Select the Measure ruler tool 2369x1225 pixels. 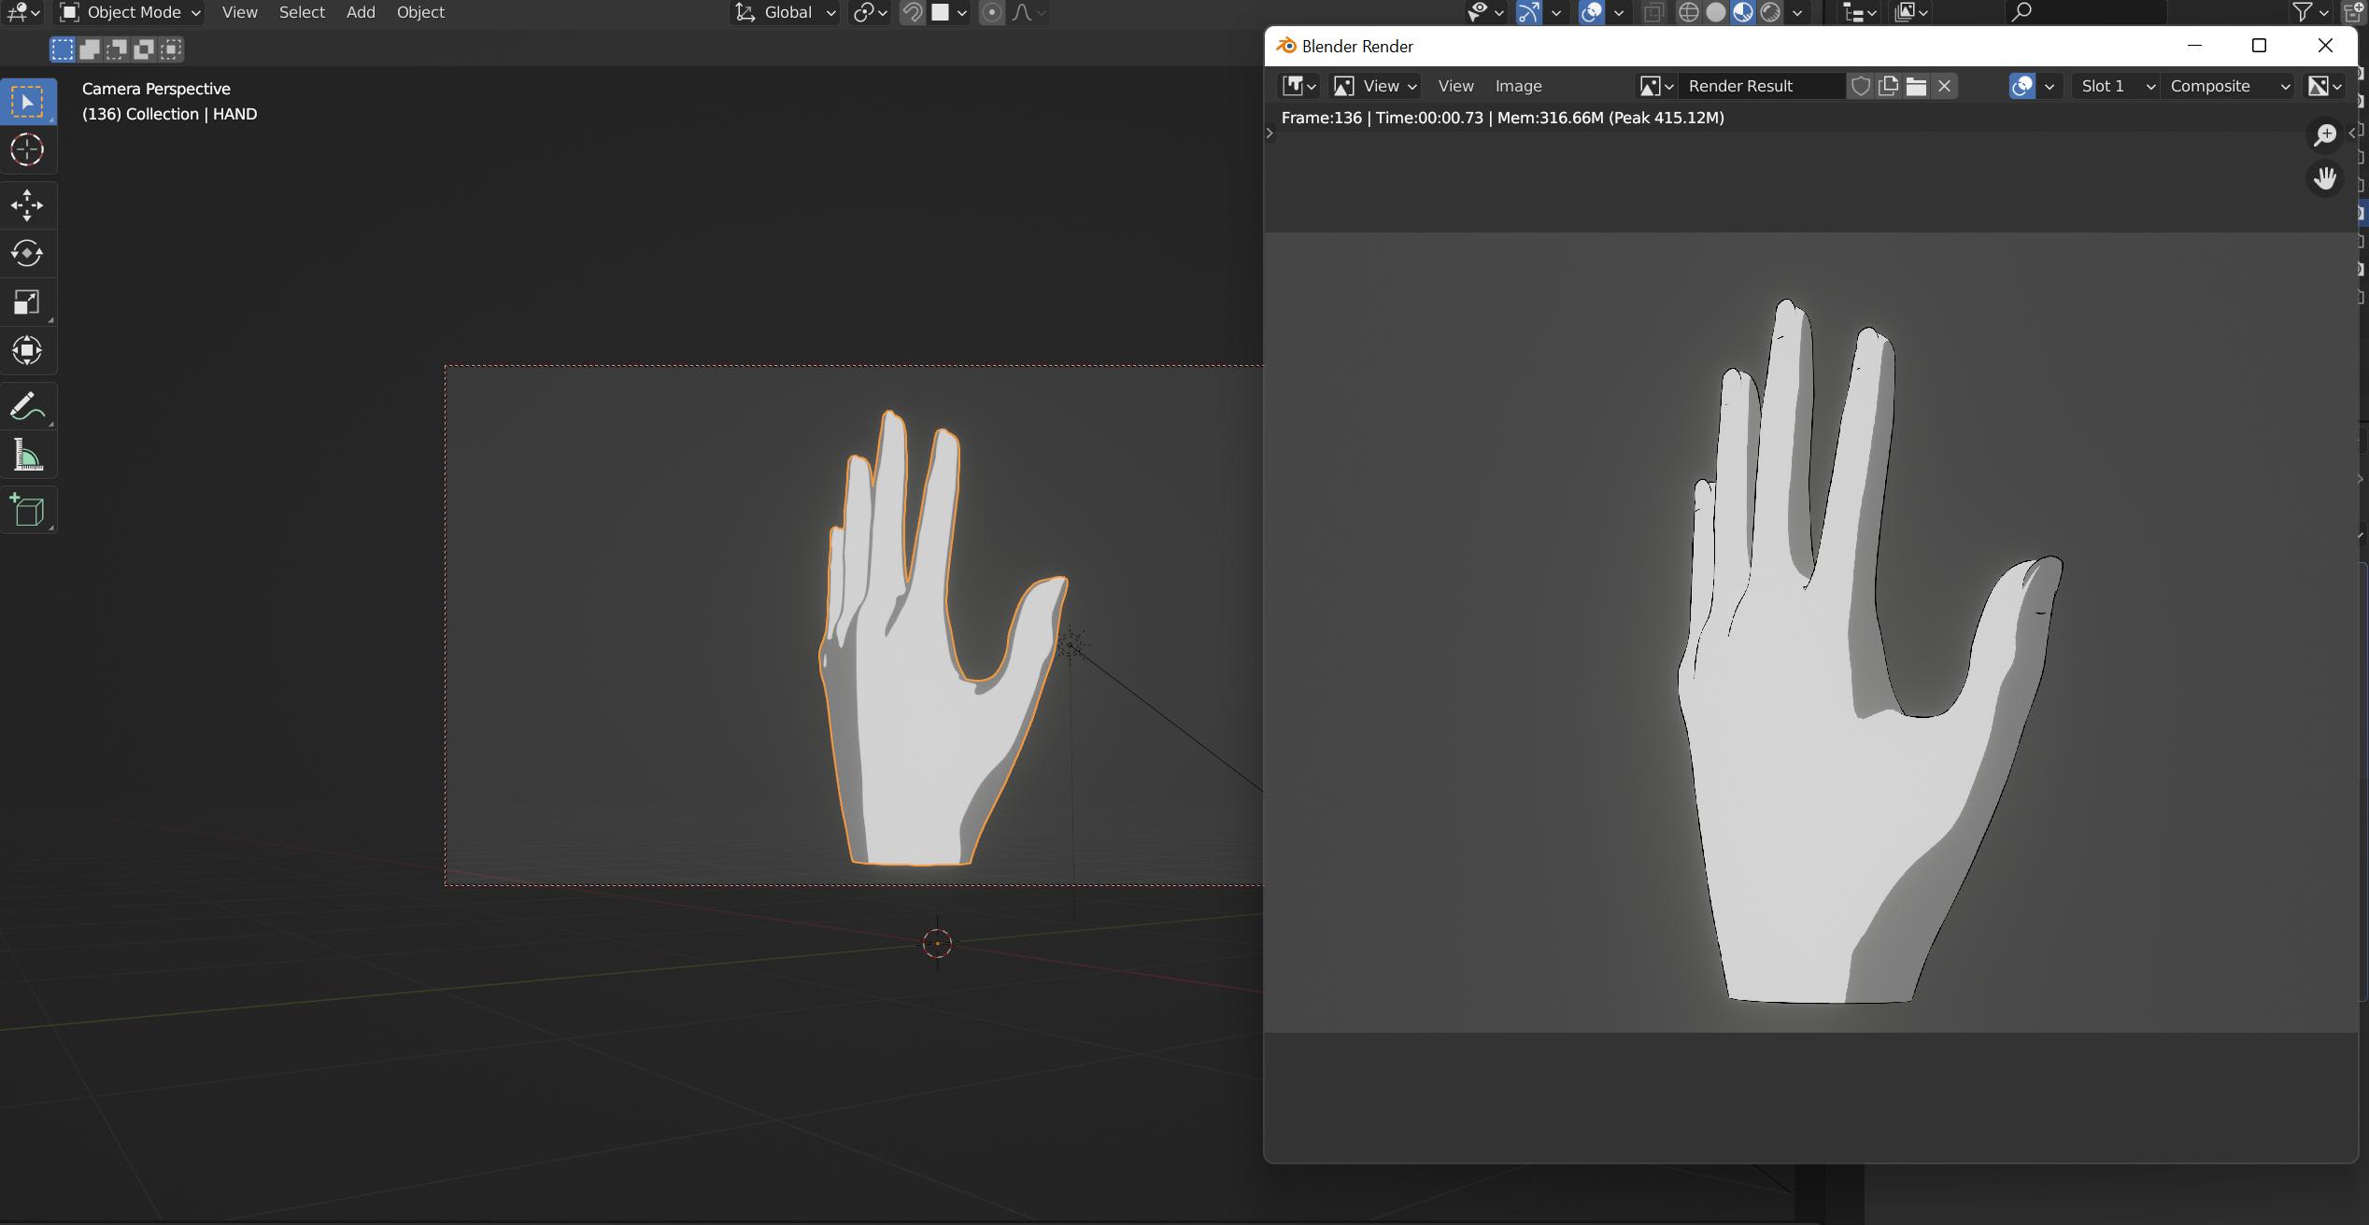[28, 456]
